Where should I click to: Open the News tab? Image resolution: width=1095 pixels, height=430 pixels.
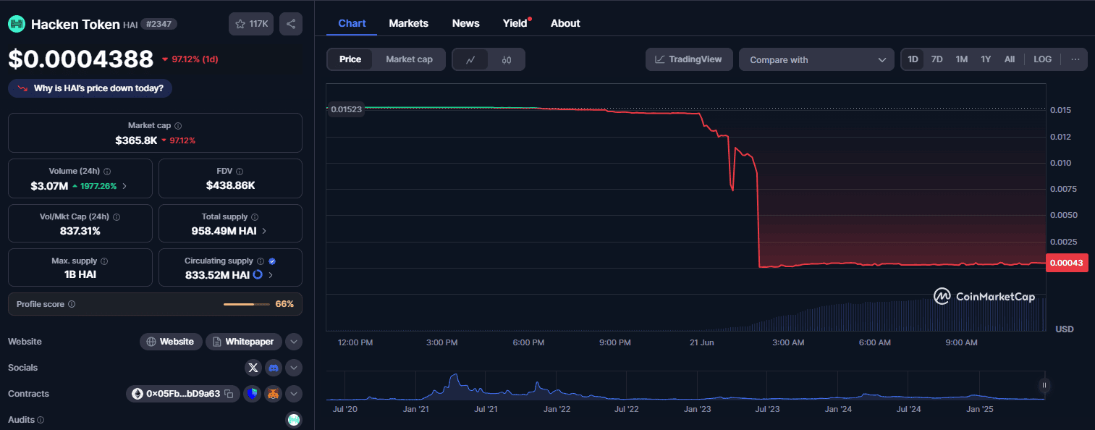466,23
